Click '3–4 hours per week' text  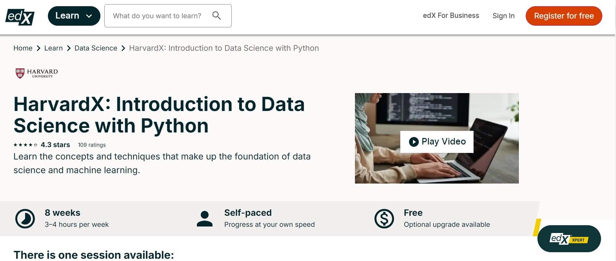(77, 225)
